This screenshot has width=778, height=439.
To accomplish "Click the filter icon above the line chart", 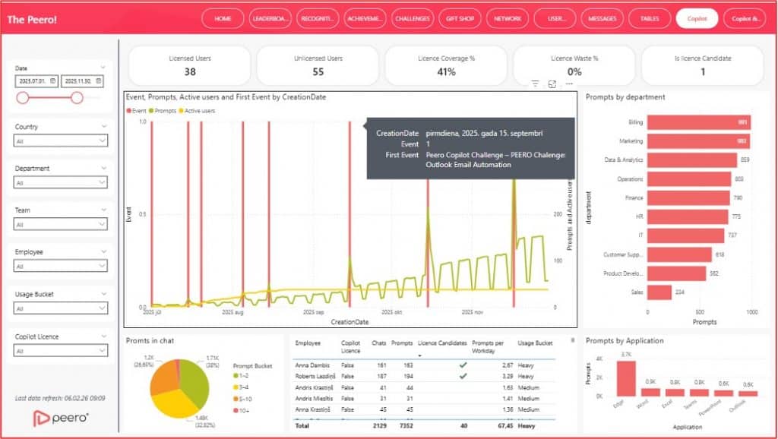I will click(535, 84).
